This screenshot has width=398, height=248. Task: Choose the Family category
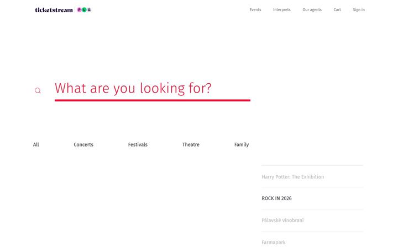point(242,144)
